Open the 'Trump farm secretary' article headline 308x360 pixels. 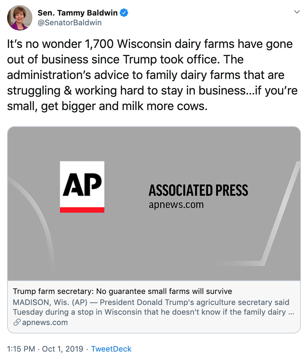pyautogui.click(x=122, y=291)
